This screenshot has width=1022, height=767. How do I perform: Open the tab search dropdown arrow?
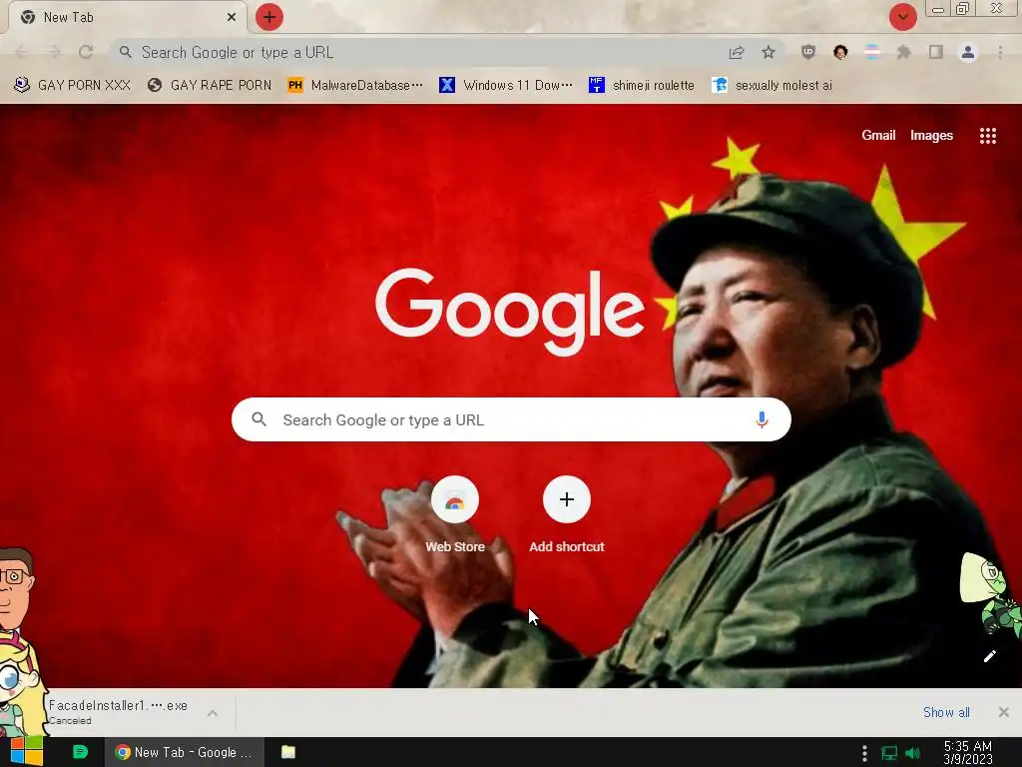coord(902,17)
